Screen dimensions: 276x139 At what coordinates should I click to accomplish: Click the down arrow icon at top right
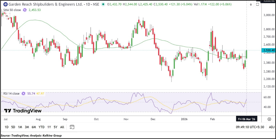point(251,4)
